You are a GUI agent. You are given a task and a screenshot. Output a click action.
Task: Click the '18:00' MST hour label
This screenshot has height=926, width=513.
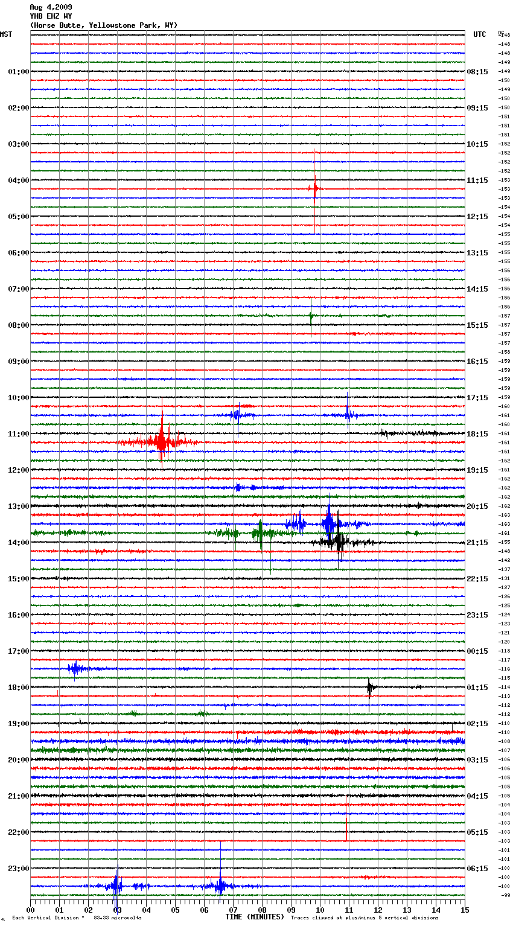(x=18, y=688)
